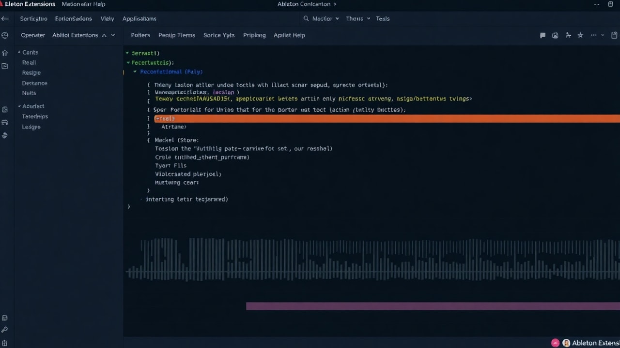Select the Desxance tree item
The image size is (620, 348).
tap(35, 83)
